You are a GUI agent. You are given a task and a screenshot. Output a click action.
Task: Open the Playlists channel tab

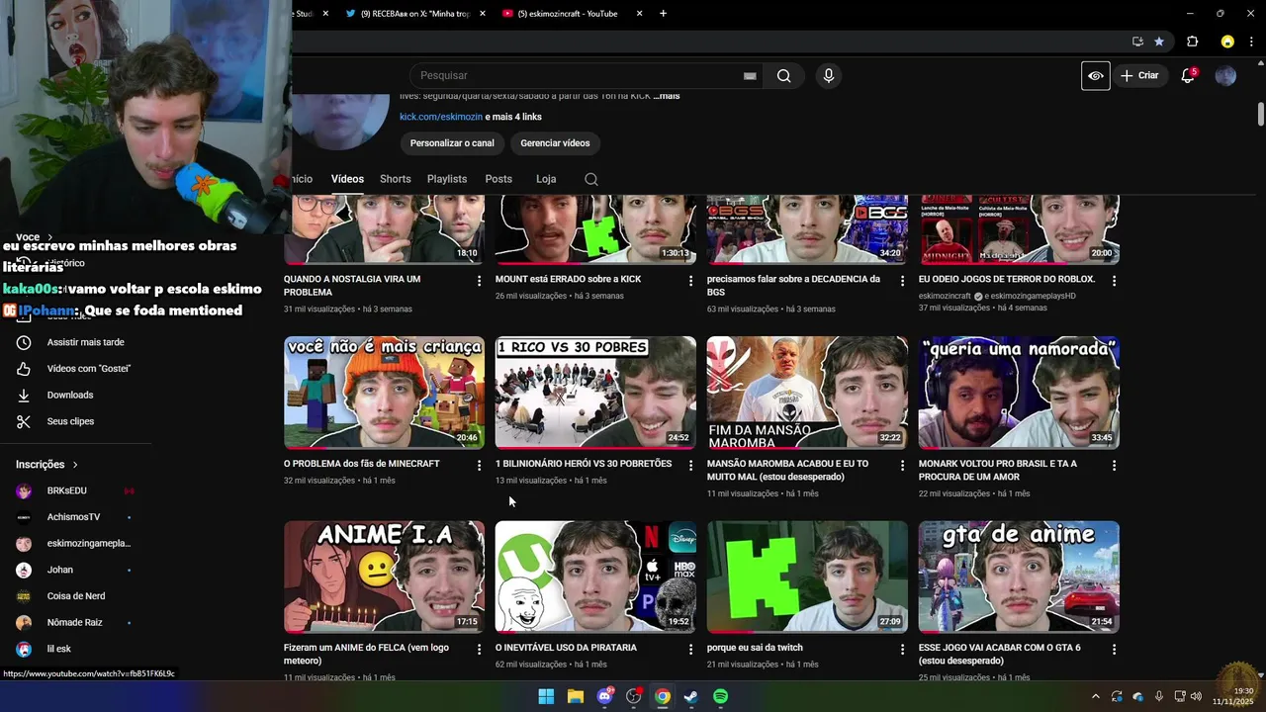point(447,179)
